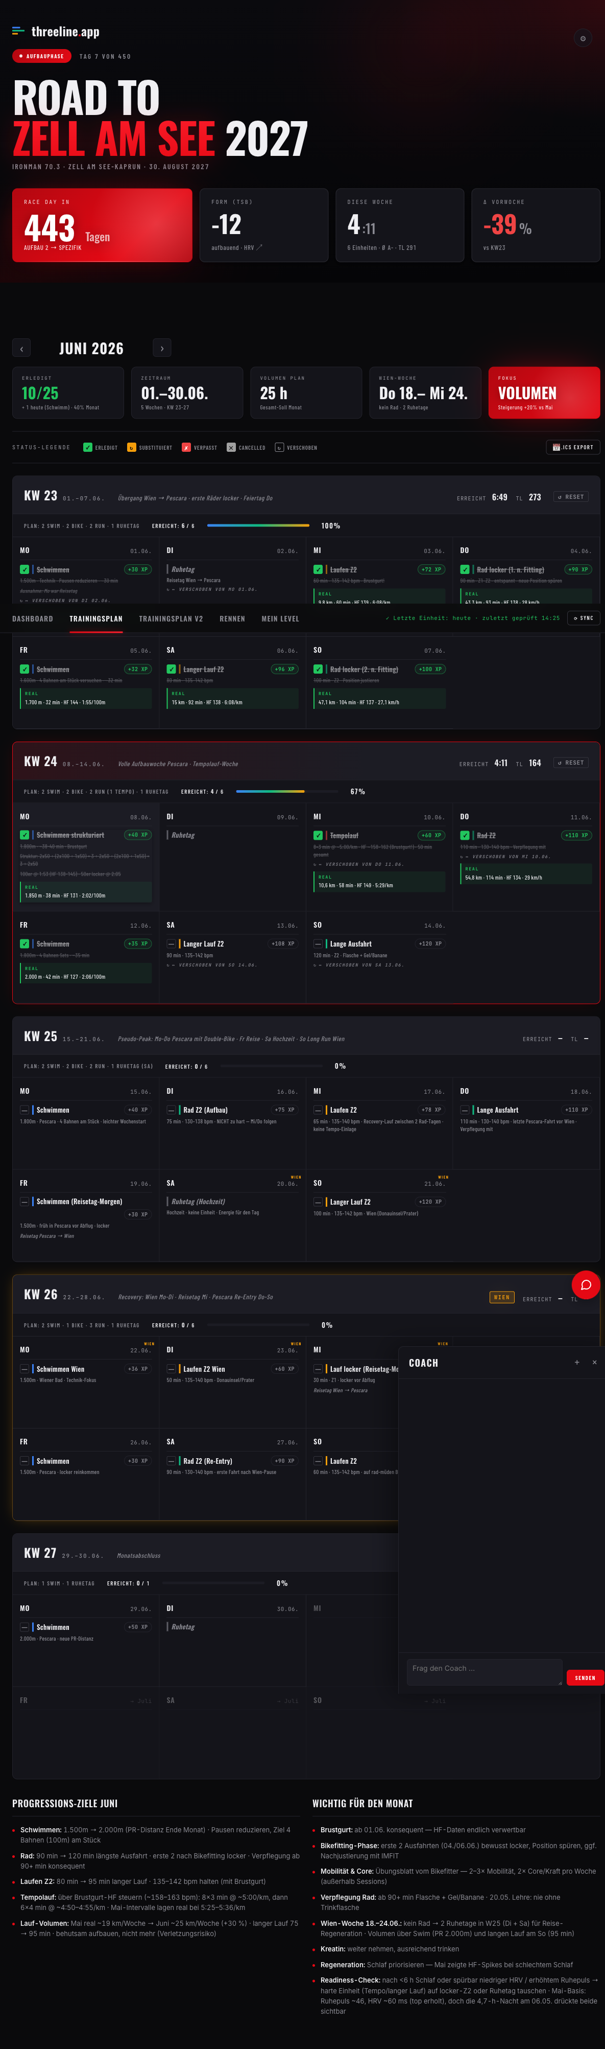Toggle status of Schwimmen on 12.06.

point(25,943)
